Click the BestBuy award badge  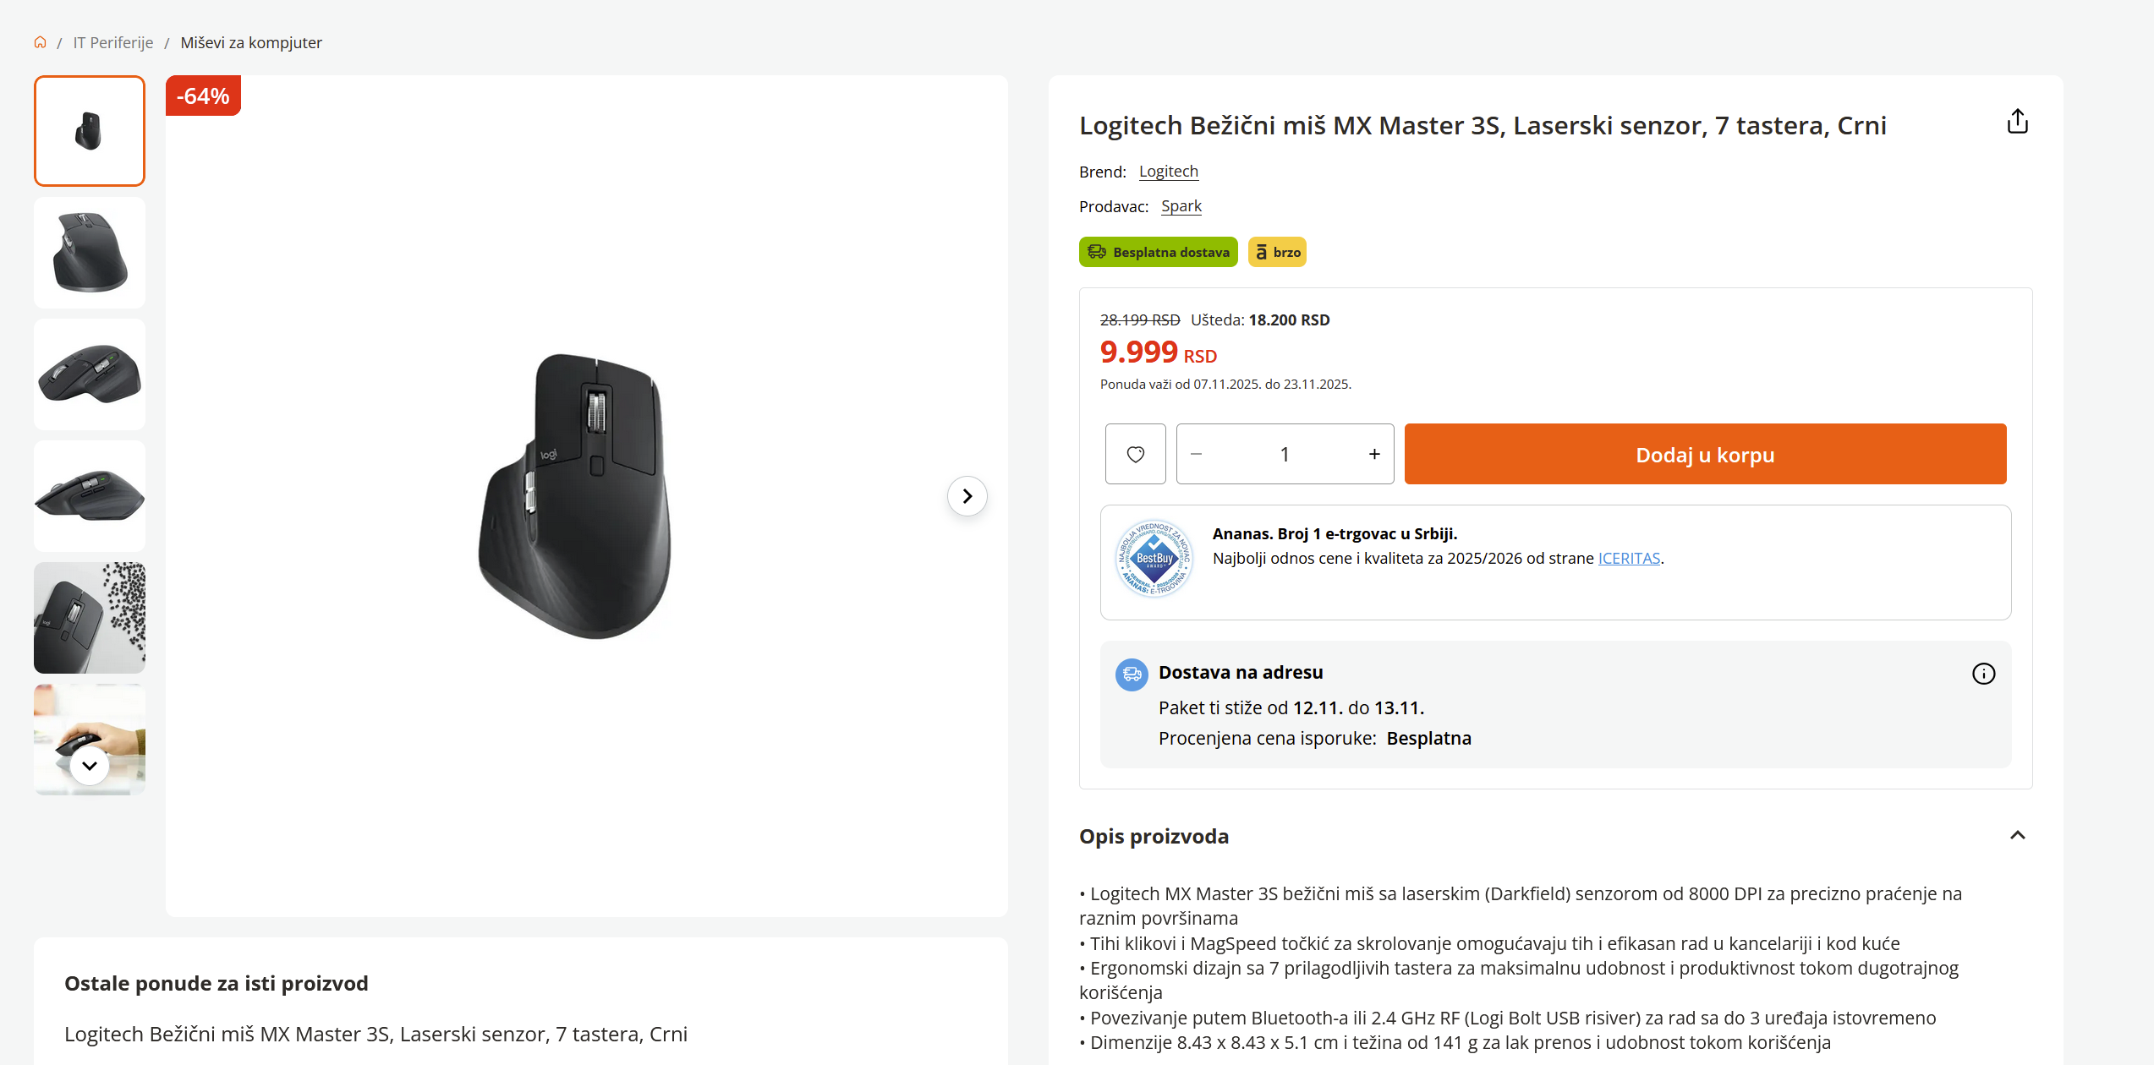1154,559
